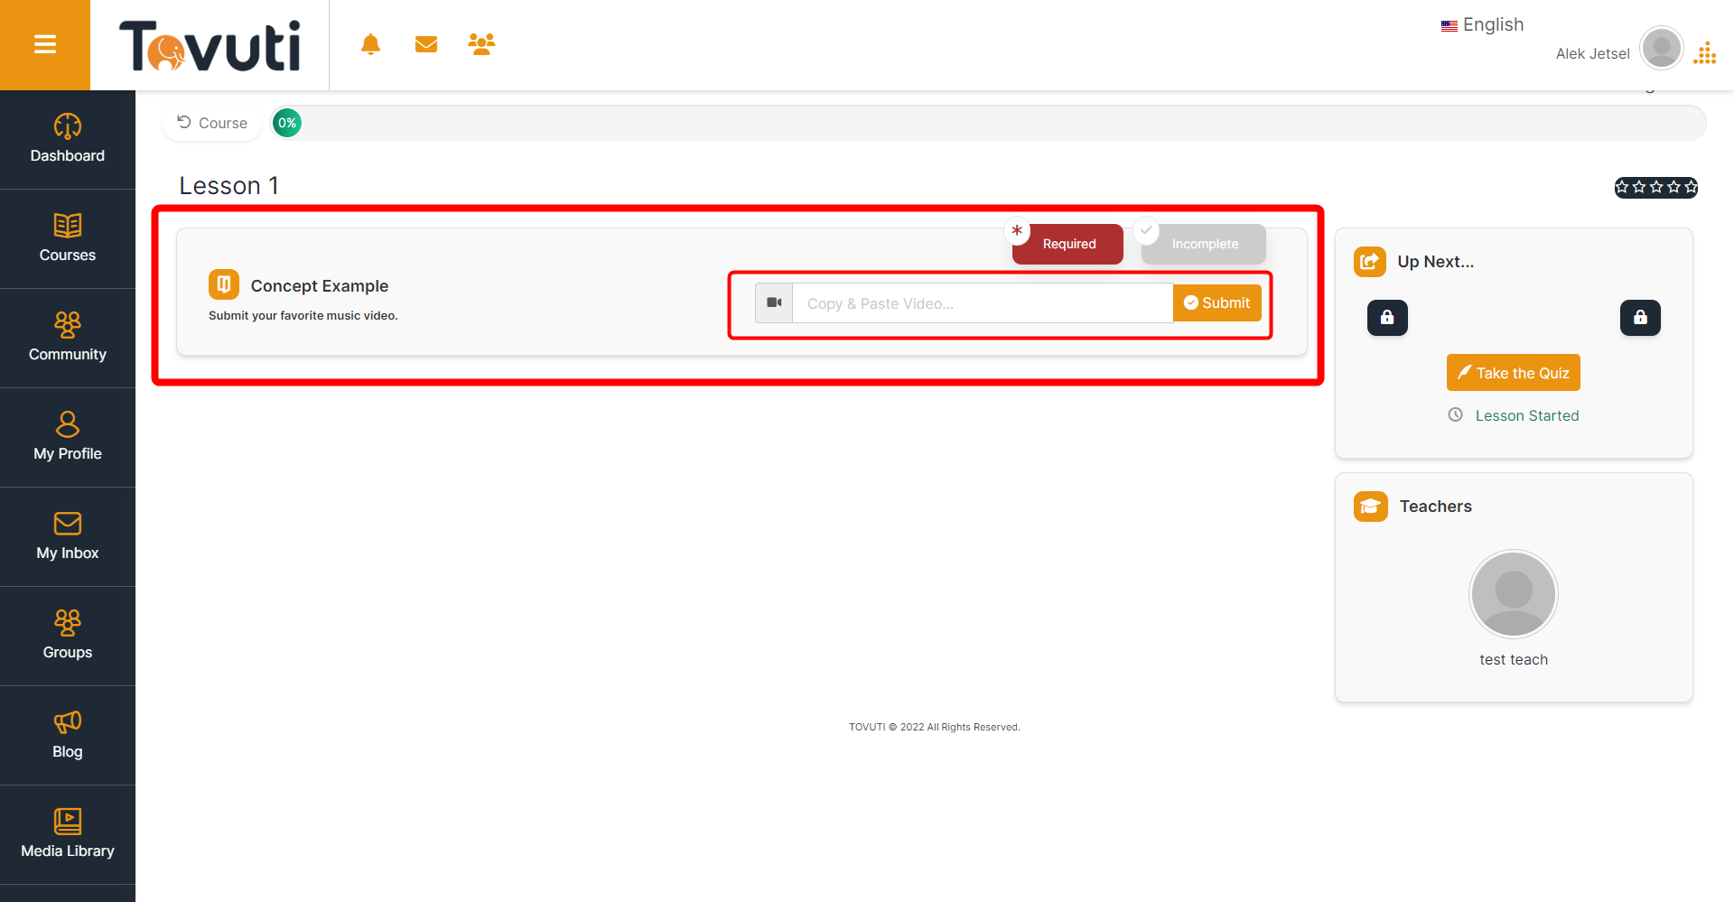
Task: Click the Incomplete status badge
Action: (1204, 244)
